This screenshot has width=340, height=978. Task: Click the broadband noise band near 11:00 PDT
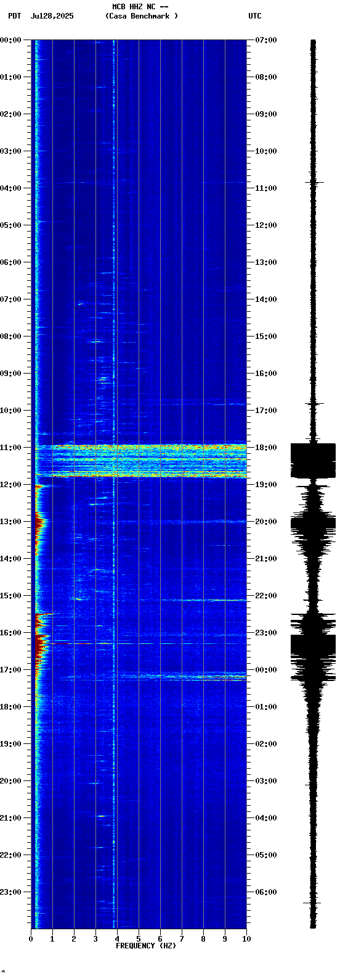click(x=140, y=461)
